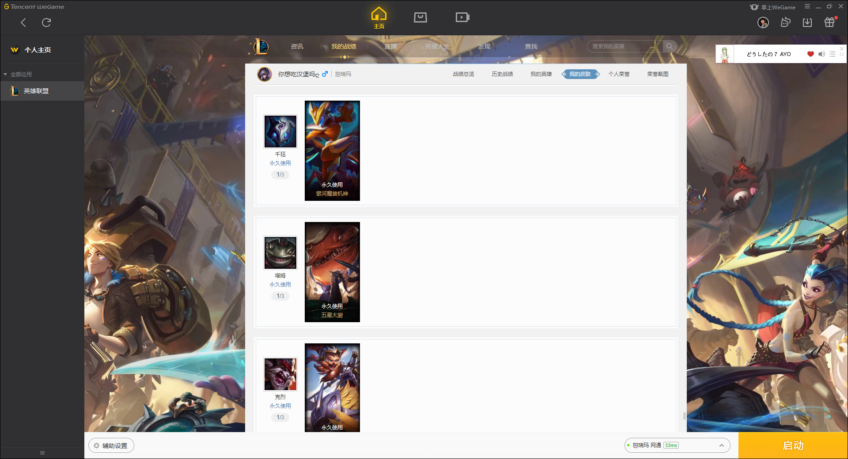Close the music player widget
The width and height of the screenshot is (848, 459).
tap(842, 49)
